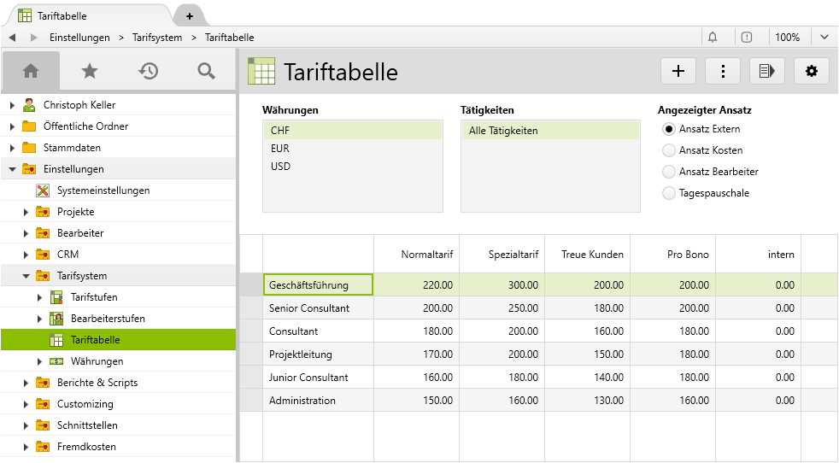Collapse the Einstellungen folder
The image size is (839, 463).
[13, 169]
